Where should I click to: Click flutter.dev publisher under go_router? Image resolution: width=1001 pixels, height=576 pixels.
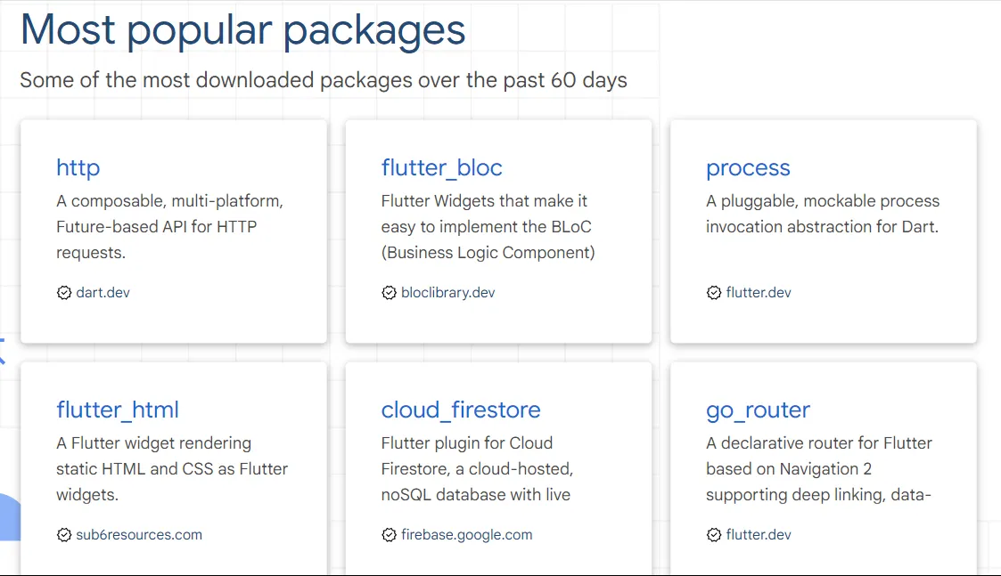point(759,535)
